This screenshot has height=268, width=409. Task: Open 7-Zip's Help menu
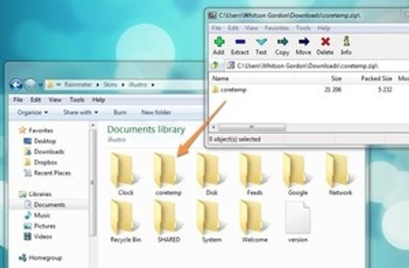click(x=324, y=28)
